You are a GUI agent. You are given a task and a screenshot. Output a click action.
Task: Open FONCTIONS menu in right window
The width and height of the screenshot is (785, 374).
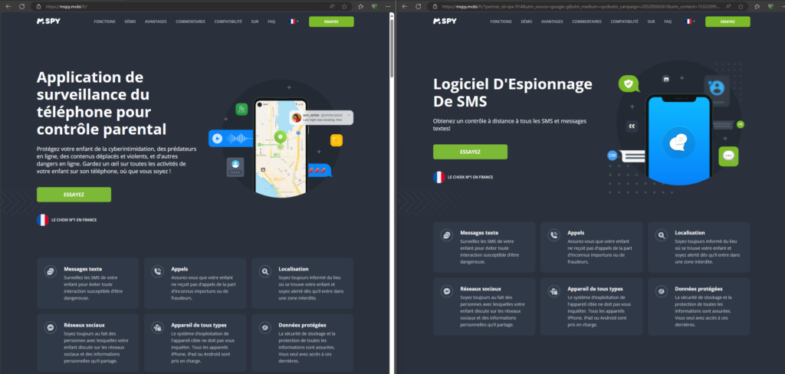pos(501,21)
